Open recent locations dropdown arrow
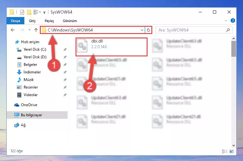 (x=29, y=30)
